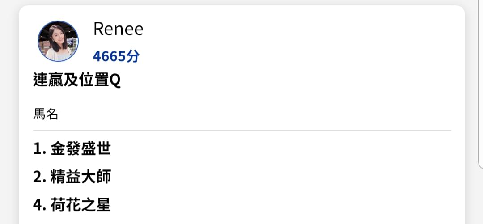483x224 pixels.
Task: Click the number 4. before 荷花之星
Action: pos(40,205)
